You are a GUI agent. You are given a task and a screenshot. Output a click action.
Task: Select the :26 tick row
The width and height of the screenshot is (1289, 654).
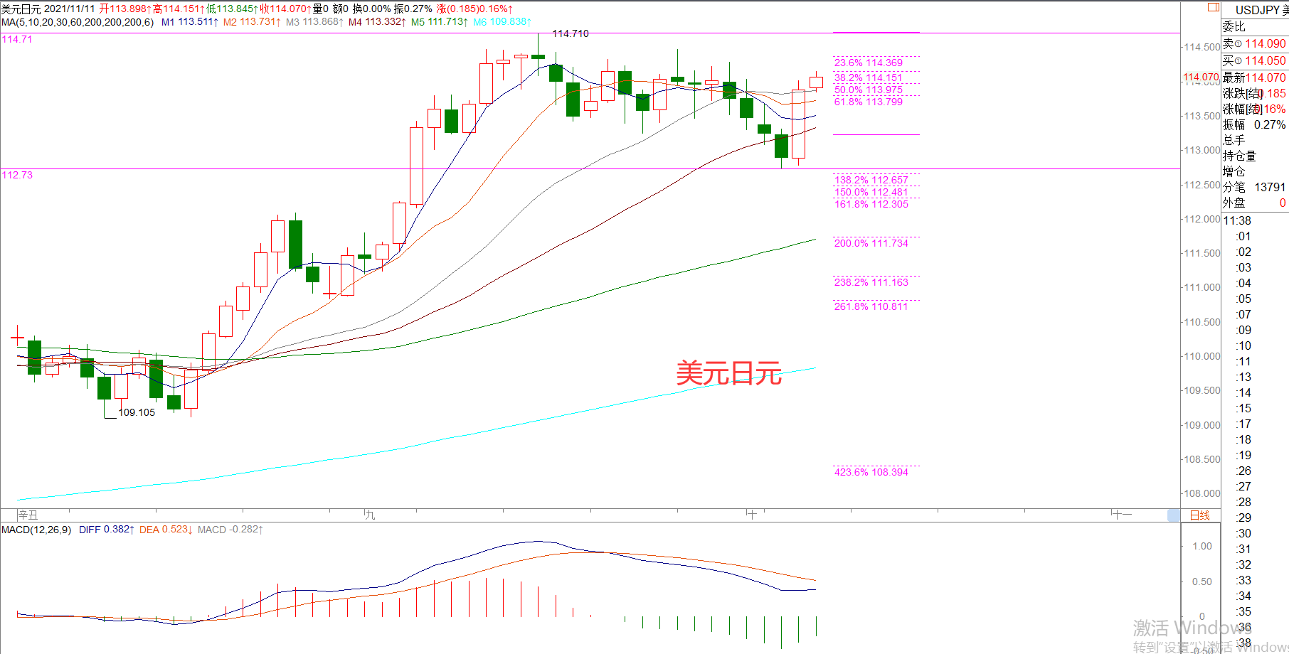tap(1243, 471)
